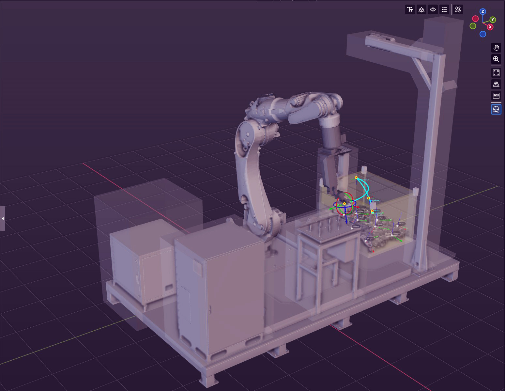Click the panel layout icon with dashed rows
Screen dimensions: 505x391
[x=496, y=96]
